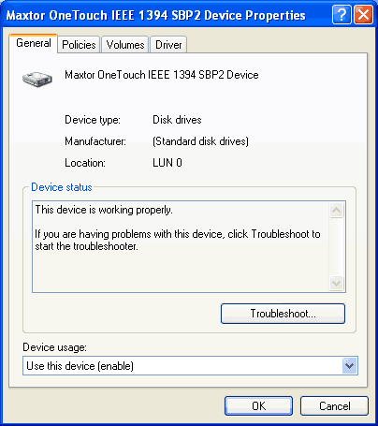Screen dimensions: 378x426
Task: Open the Volumes tab
Action: pos(125,45)
